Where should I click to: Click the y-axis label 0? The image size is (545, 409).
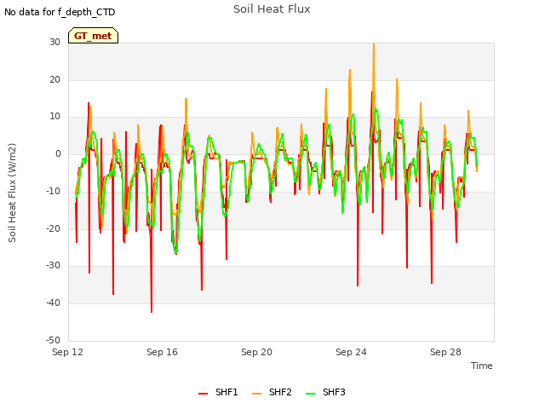[x=58, y=153]
